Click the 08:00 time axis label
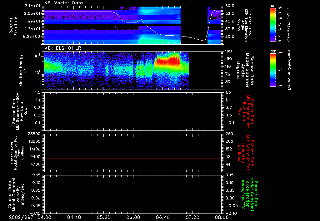The image size is (320, 221). click(222, 217)
